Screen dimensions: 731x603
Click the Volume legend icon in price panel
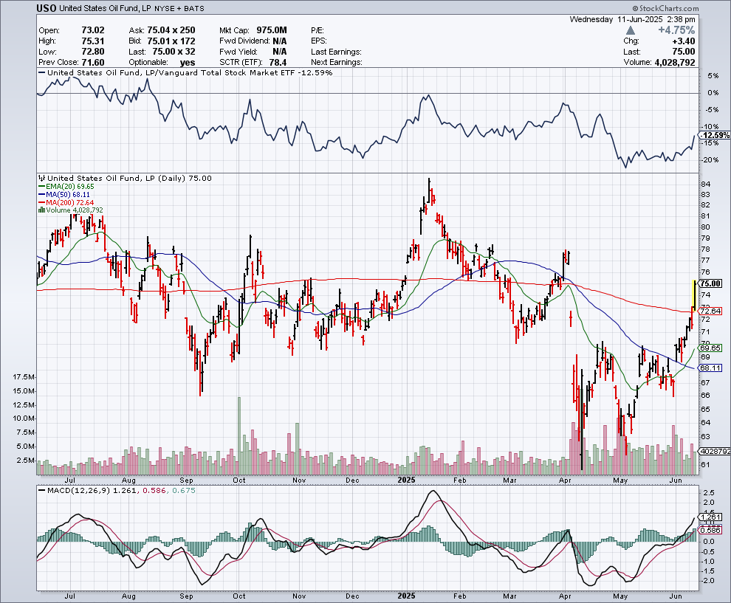click(41, 210)
